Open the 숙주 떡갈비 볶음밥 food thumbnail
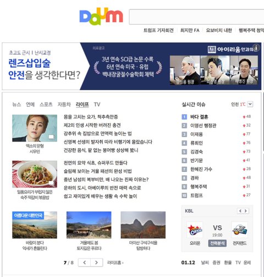The image size is (264, 277). tap(35, 174)
